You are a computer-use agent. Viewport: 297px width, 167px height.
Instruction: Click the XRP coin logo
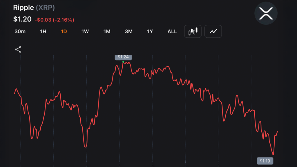(266, 13)
